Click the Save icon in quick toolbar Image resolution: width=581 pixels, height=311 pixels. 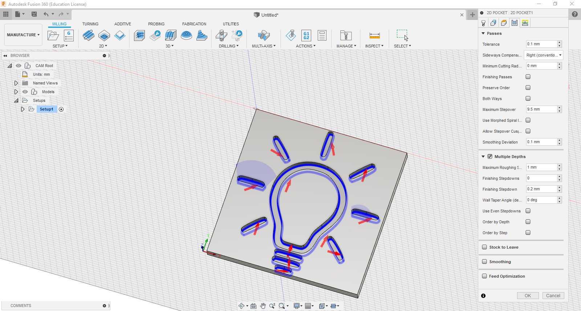click(34, 14)
